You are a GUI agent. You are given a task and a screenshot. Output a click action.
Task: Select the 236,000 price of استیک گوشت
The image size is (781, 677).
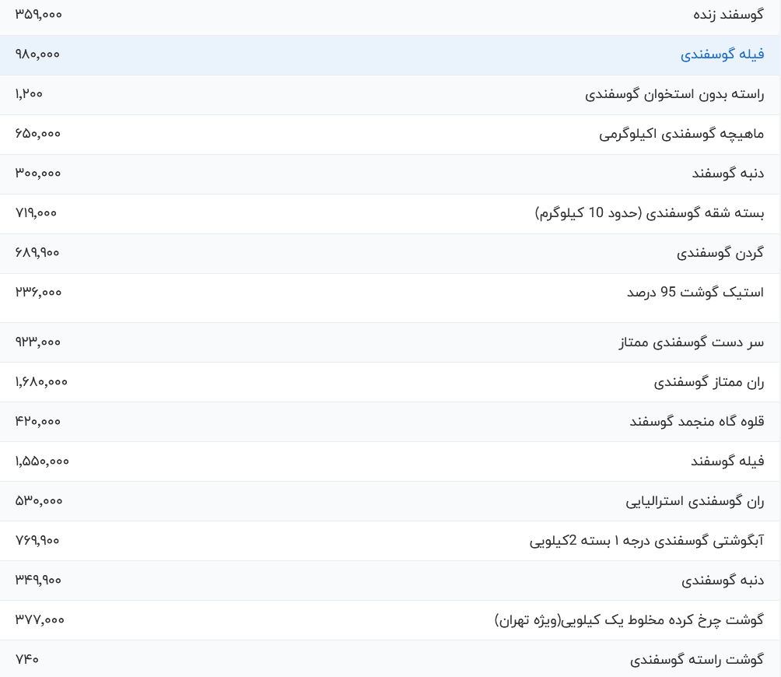pos(38,293)
